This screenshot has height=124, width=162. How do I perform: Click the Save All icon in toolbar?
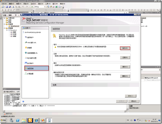click(10, 7)
